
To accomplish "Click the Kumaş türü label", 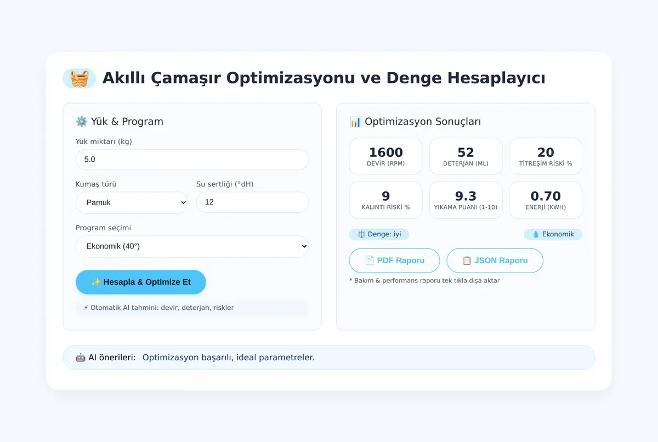I will coord(96,184).
